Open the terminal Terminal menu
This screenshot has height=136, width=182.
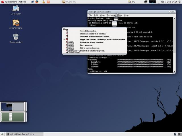[111, 15]
